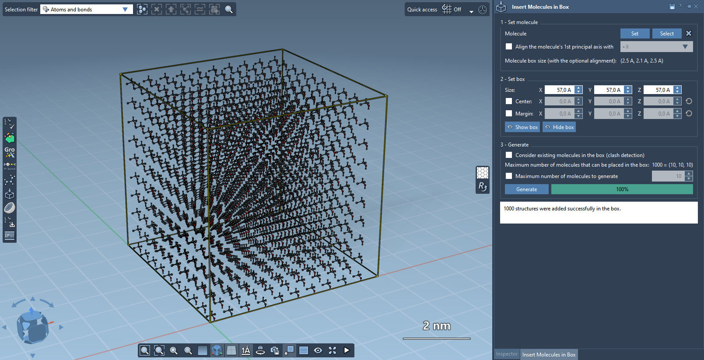Screen dimensions: 704x360
Task: Expand the Quick access dropdown arrow
Action: click(x=471, y=11)
